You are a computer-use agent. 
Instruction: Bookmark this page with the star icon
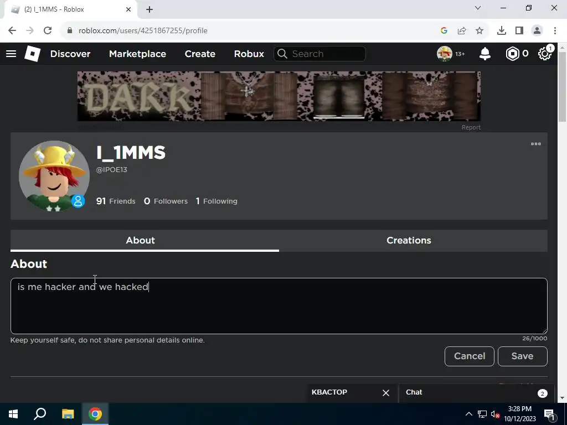pyautogui.click(x=480, y=31)
